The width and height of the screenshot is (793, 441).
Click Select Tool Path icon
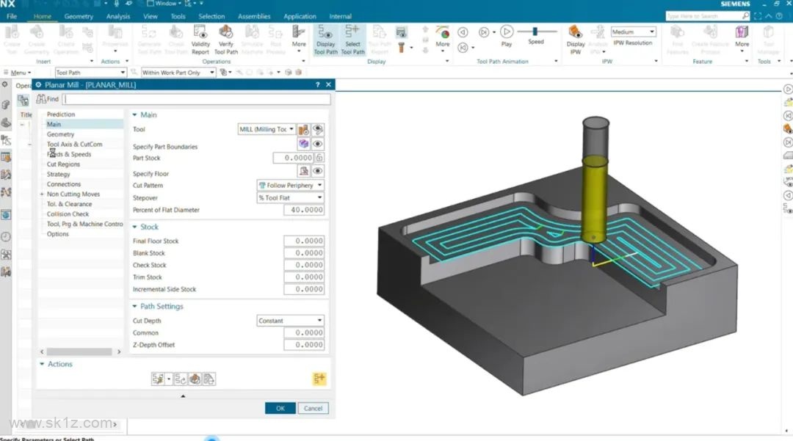pos(352,33)
